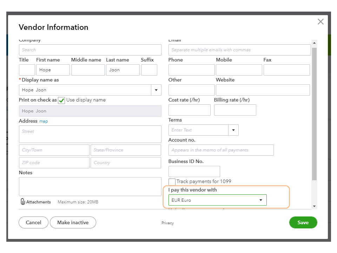Click the City/Town field
This screenshot has width=337, height=253.
(x=54, y=150)
